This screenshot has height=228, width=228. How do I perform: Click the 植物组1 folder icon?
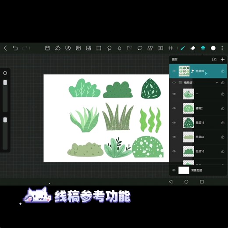point(181,82)
